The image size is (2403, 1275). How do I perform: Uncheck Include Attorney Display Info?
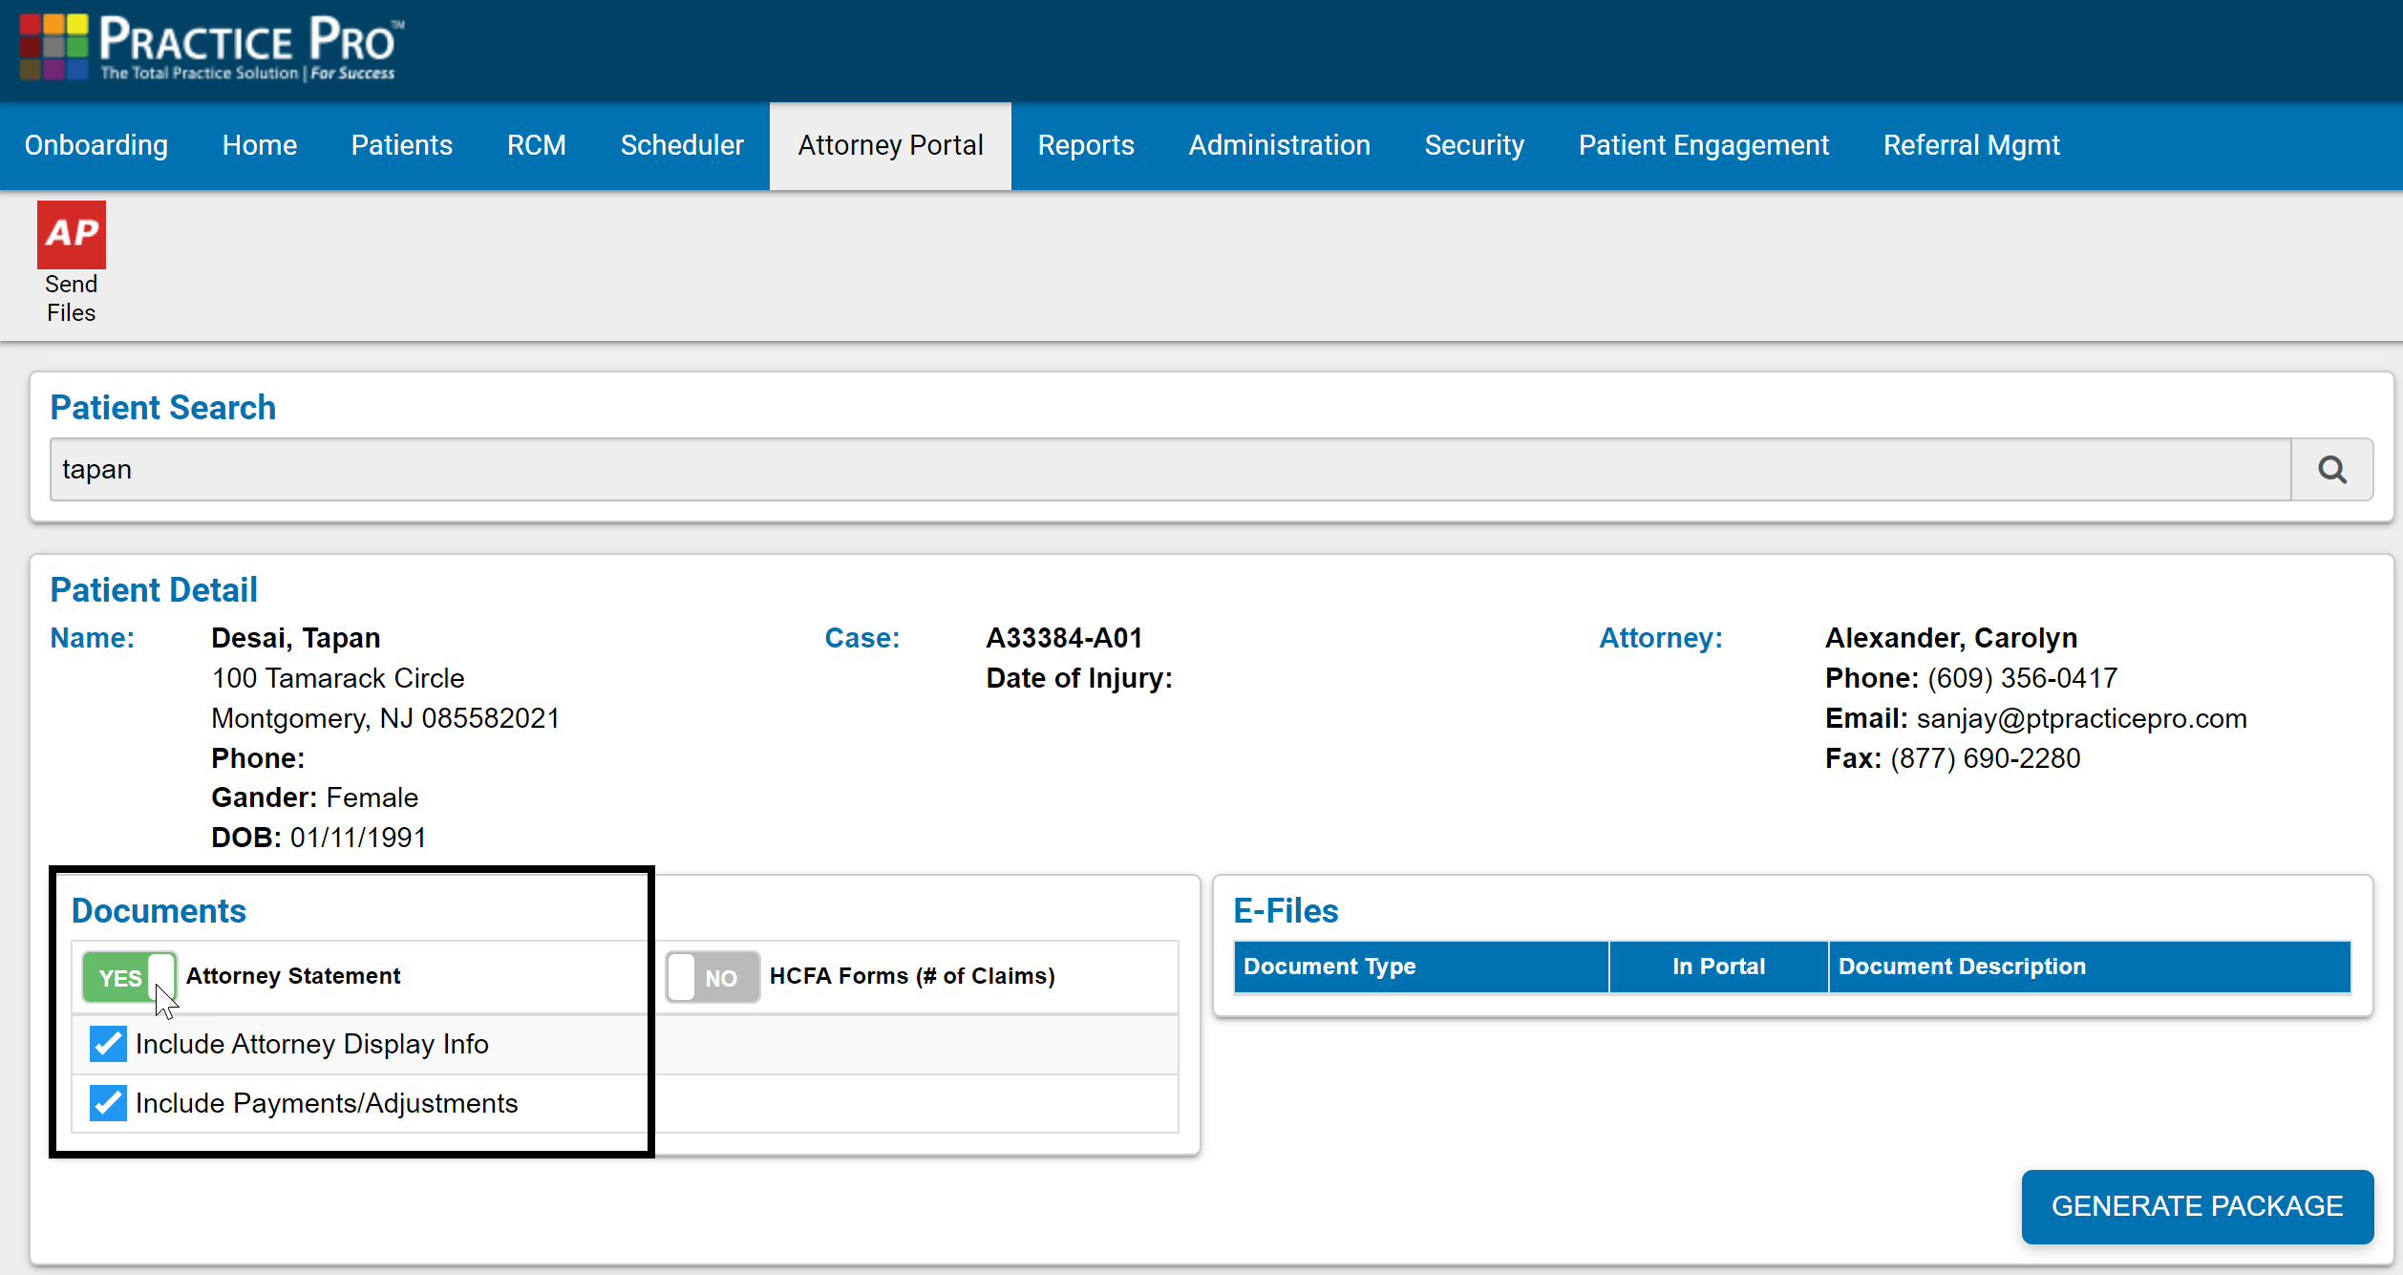tap(107, 1043)
